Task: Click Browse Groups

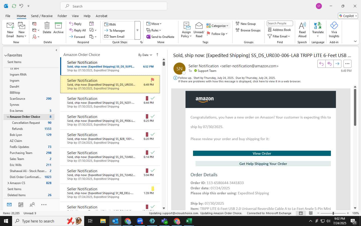Action: 248,30
